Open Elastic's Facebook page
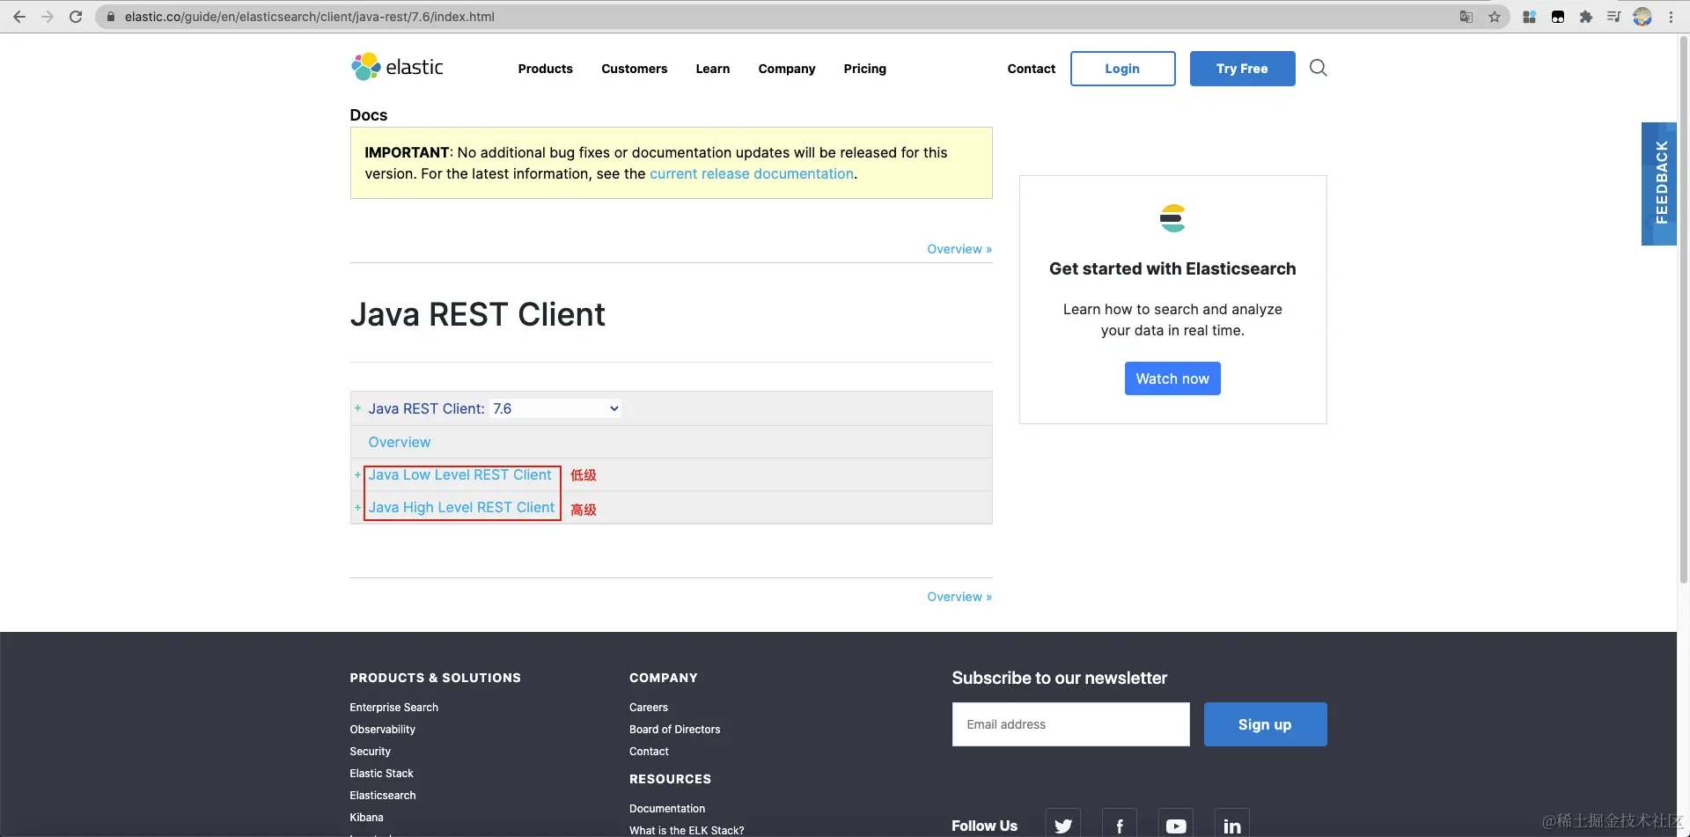Screen dimensions: 1690x837 pos(1120,826)
